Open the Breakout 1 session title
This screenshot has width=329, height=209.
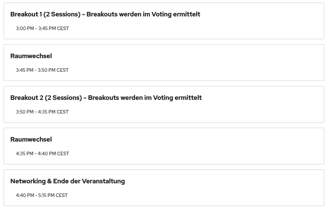(x=105, y=14)
